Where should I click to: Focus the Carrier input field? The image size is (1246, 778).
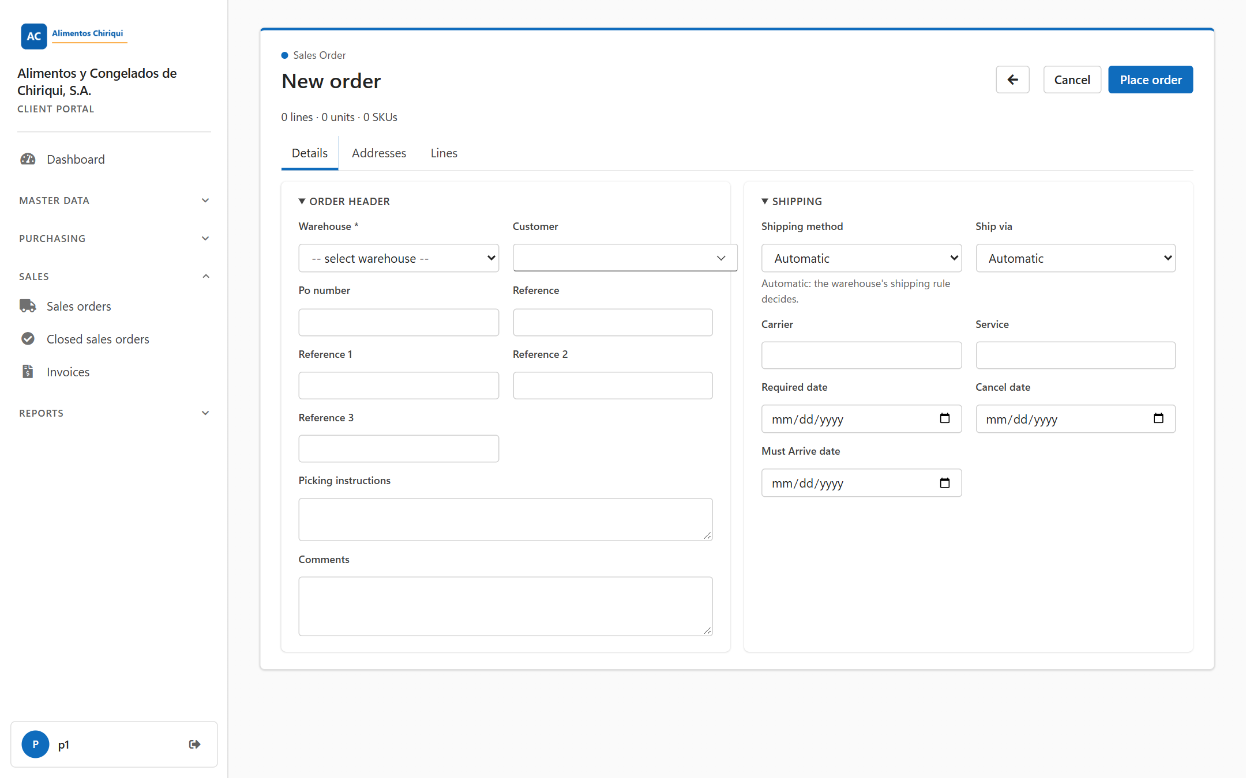click(x=861, y=355)
